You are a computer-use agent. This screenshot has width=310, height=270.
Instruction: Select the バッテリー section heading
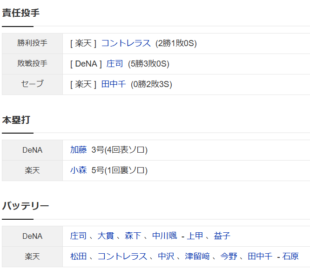[26, 206]
